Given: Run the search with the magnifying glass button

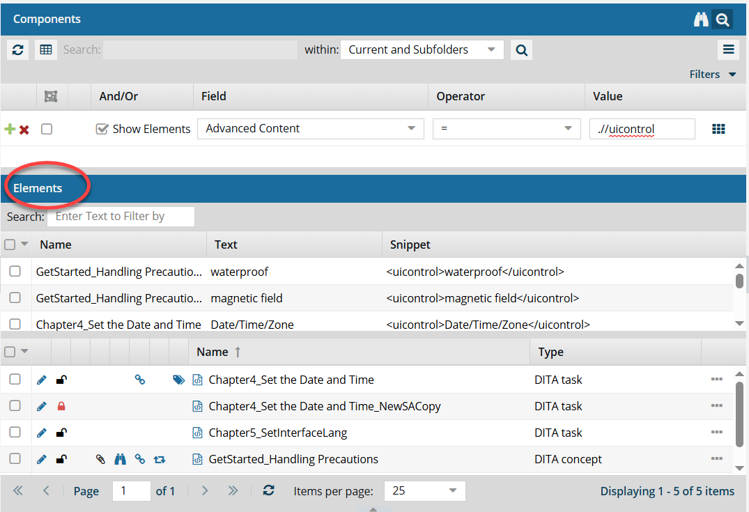Looking at the screenshot, I should [x=522, y=49].
